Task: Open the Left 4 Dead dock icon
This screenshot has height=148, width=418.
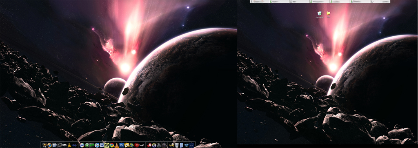Action: point(149,145)
